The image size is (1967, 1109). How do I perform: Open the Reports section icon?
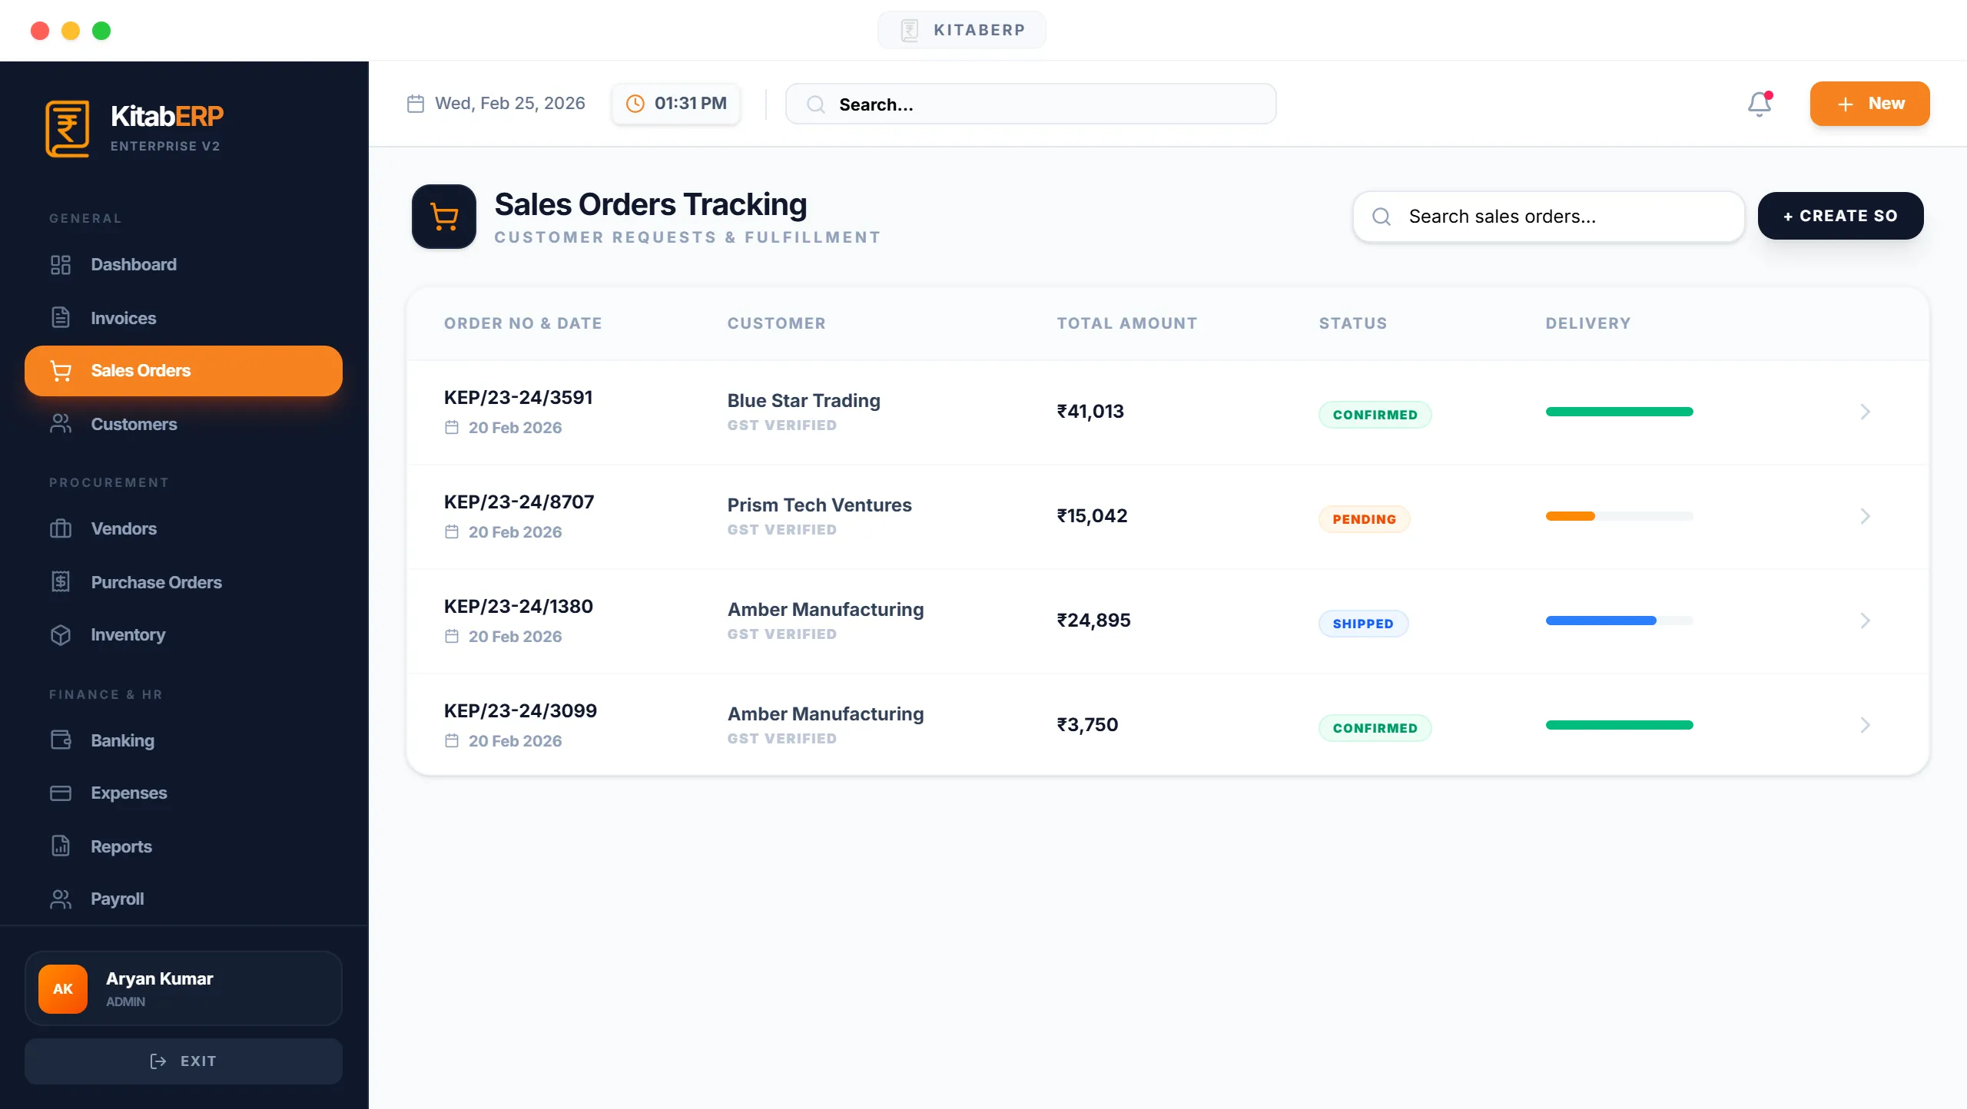tap(61, 846)
